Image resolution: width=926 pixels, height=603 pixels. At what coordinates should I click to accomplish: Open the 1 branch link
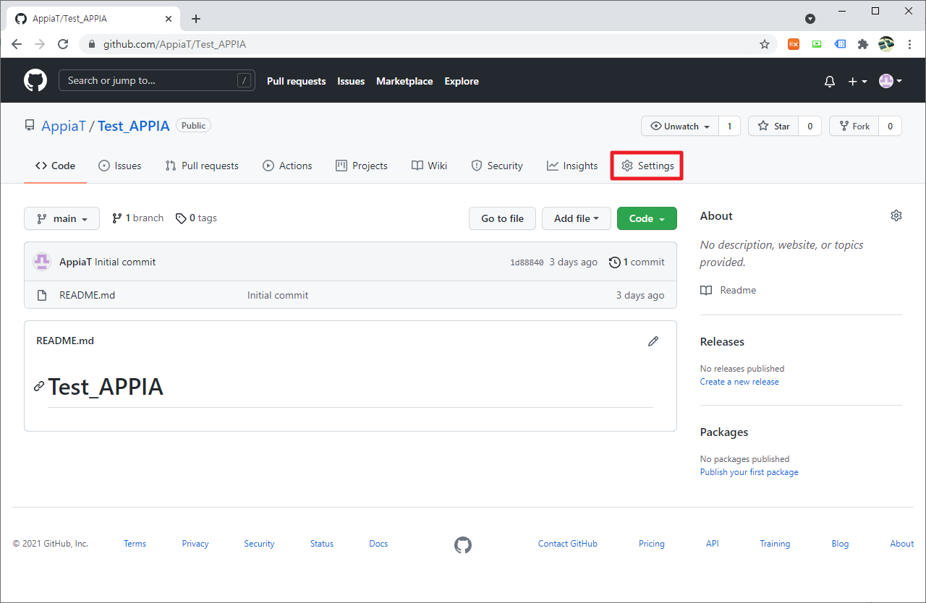(x=137, y=218)
